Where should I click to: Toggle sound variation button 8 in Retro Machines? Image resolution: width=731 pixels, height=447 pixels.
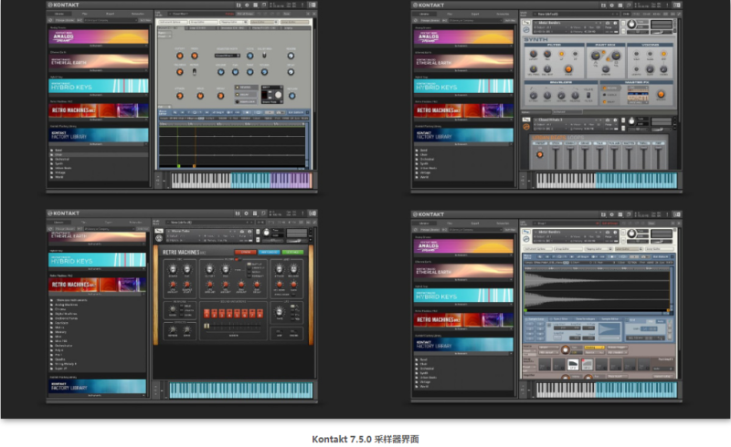260,314
